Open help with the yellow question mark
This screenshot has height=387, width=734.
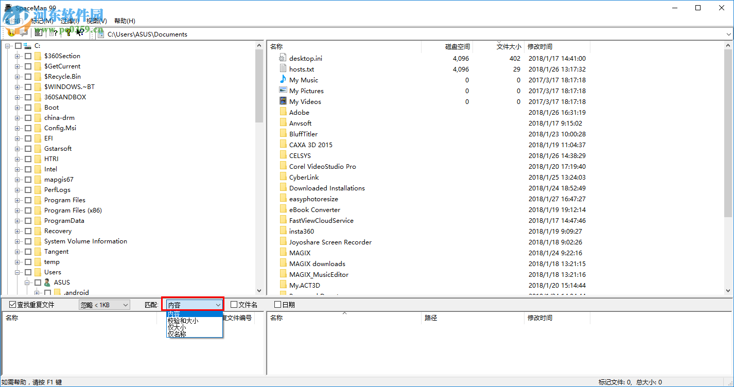click(x=67, y=33)
